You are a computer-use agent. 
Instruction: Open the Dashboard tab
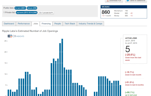pos(9,23)
